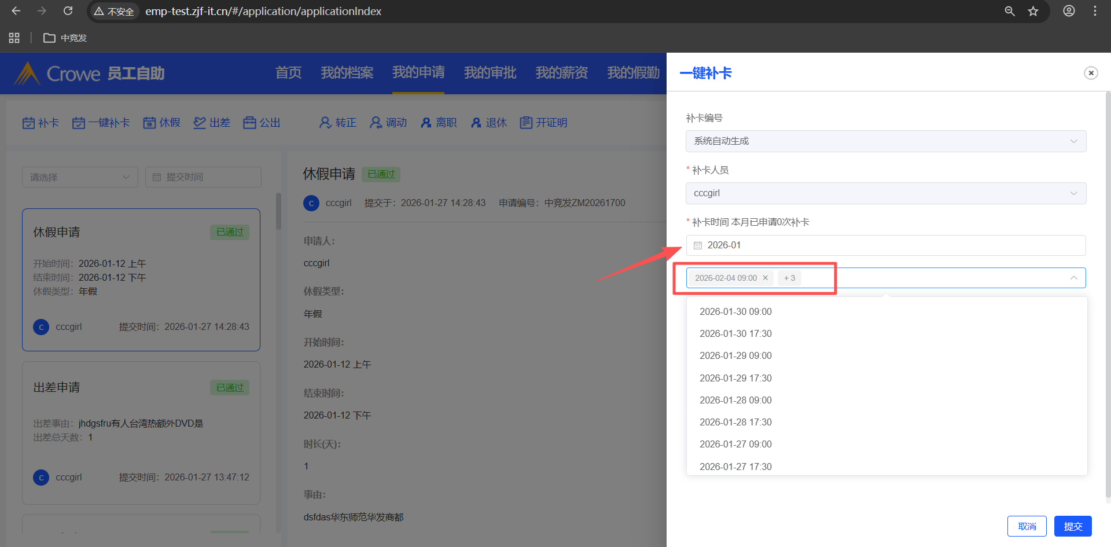
Task: Collapse the 补卡时间 multi-select dropdown arrow
Action: 1073,278
